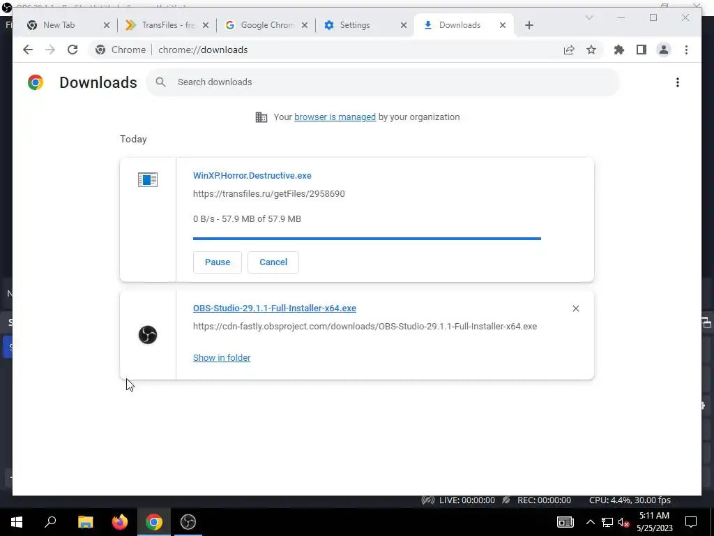Viewport: 714px width, 536px height.
Task: Open the network status tray icon
Action: pyautogui.click(x=607, y=522)
